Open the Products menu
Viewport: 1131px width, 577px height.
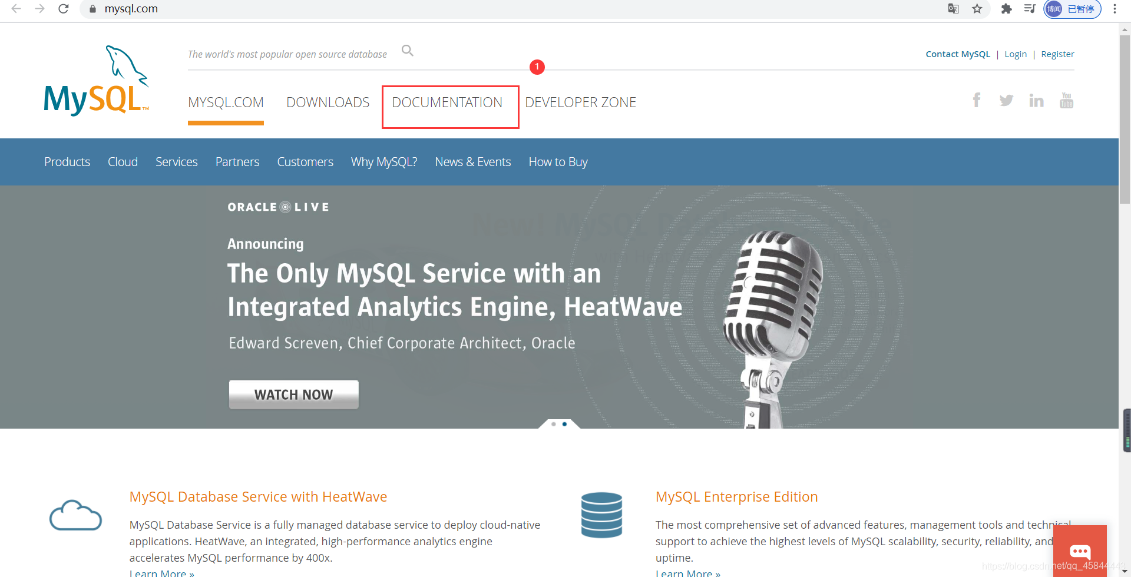tap(67, 162)
